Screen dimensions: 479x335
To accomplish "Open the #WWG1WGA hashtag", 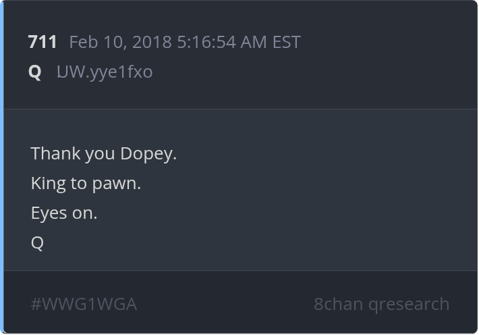I will click(x=84, y=304).
